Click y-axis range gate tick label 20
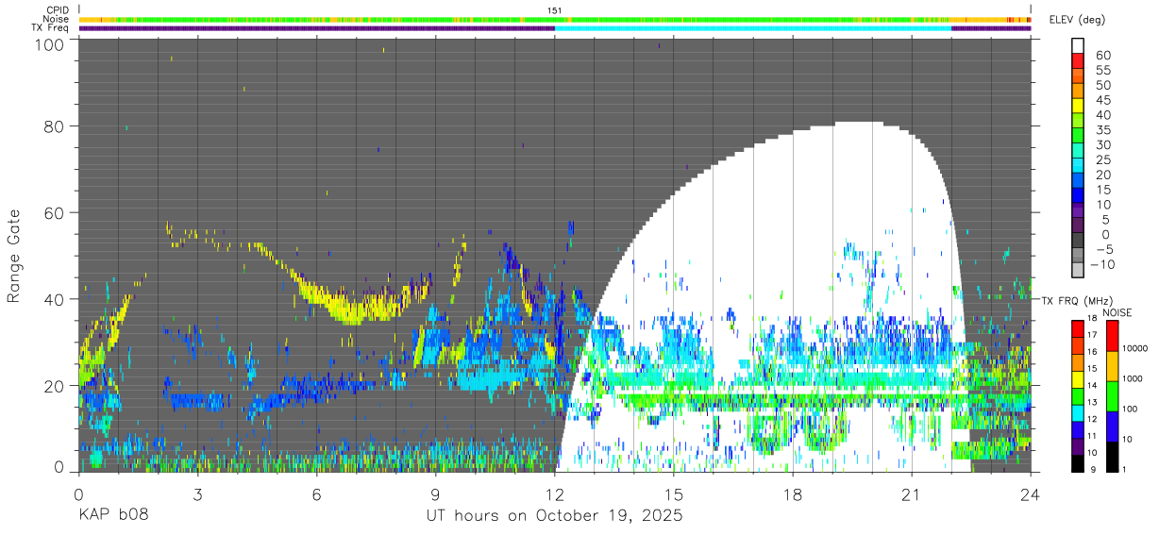This screenshot has width=1159, height=535. pyautogui.click(x=55, y=386)
